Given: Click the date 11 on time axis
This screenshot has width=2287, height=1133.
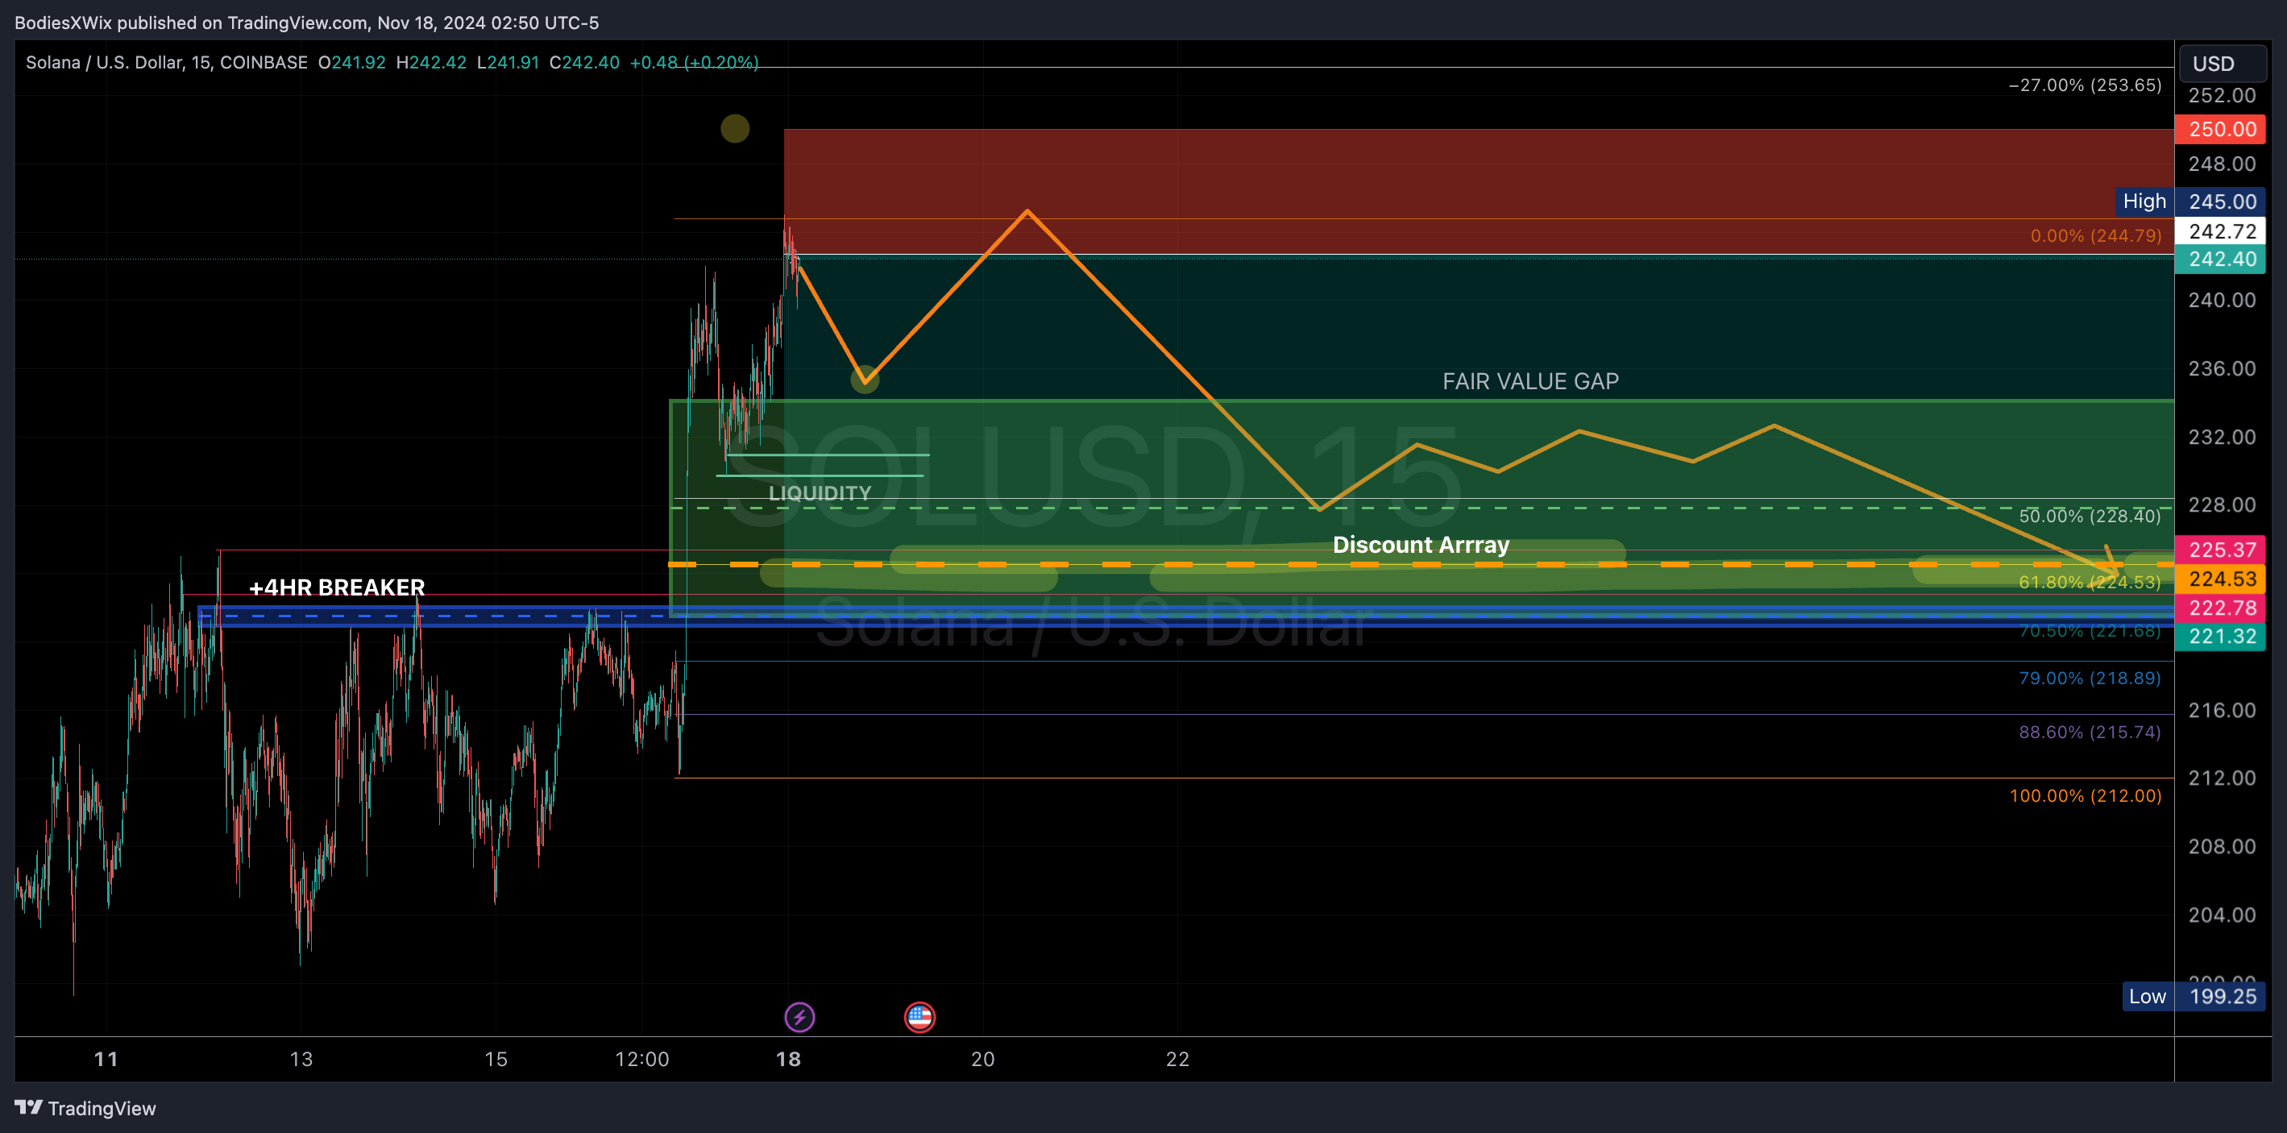Looking at the screenshot, I should 106,1058.
